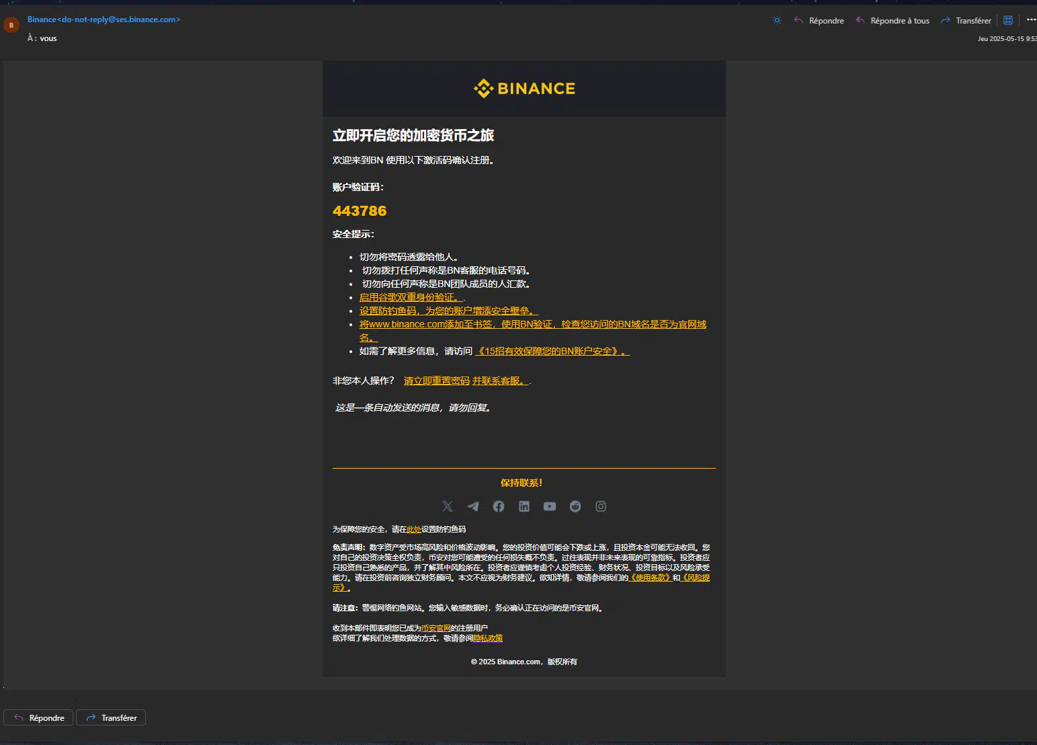
Task: Click Répondre in the top toolbar
Action: [x=819, y=20]
